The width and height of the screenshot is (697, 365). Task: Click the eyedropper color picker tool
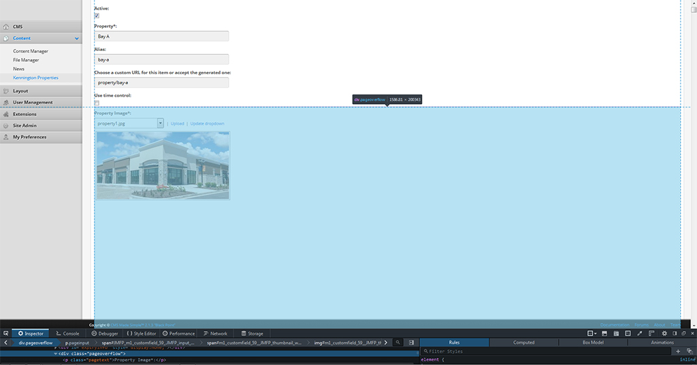[640, 334]
